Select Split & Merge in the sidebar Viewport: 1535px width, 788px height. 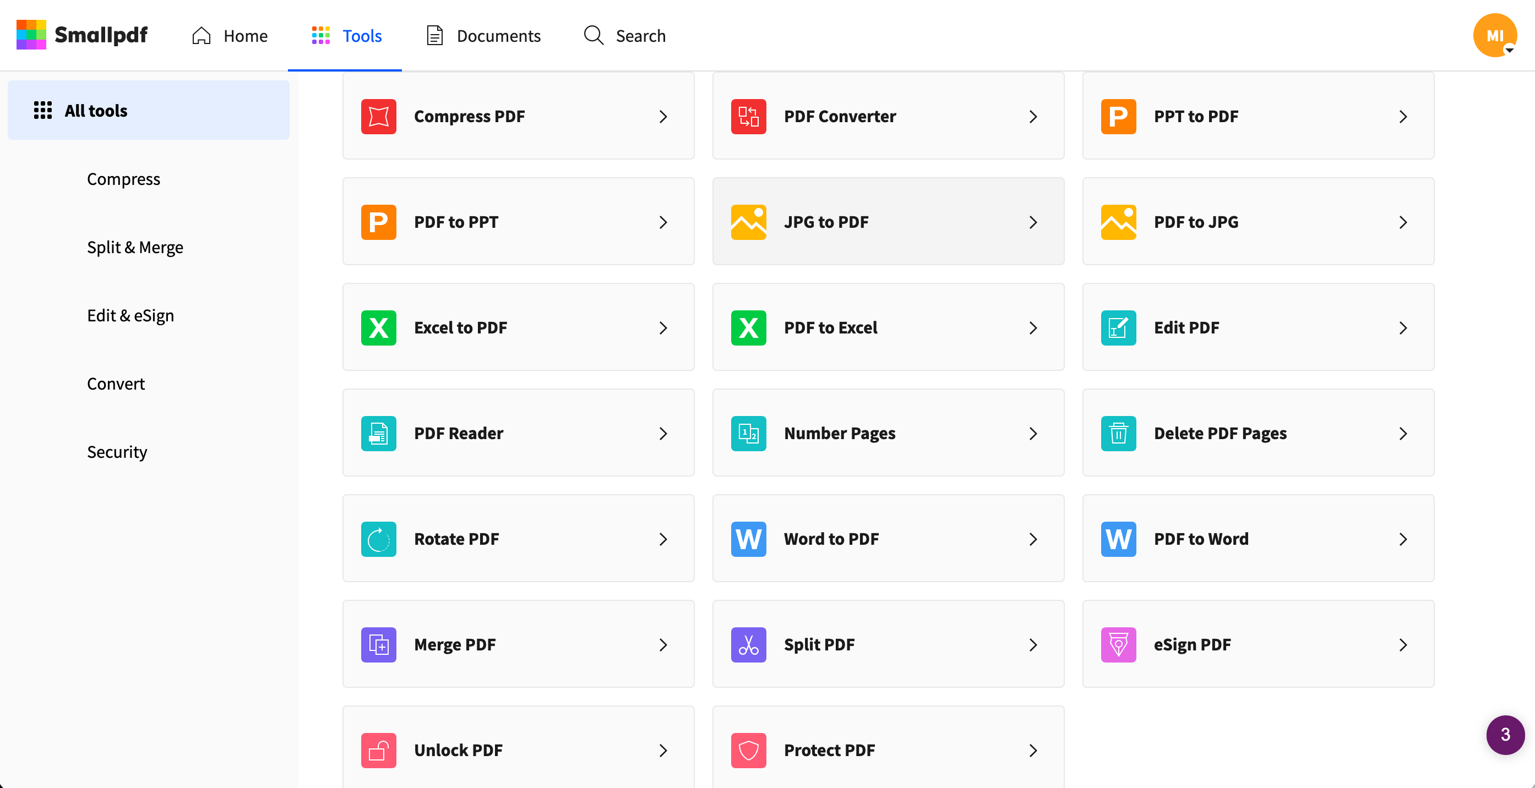click(135, 247)
